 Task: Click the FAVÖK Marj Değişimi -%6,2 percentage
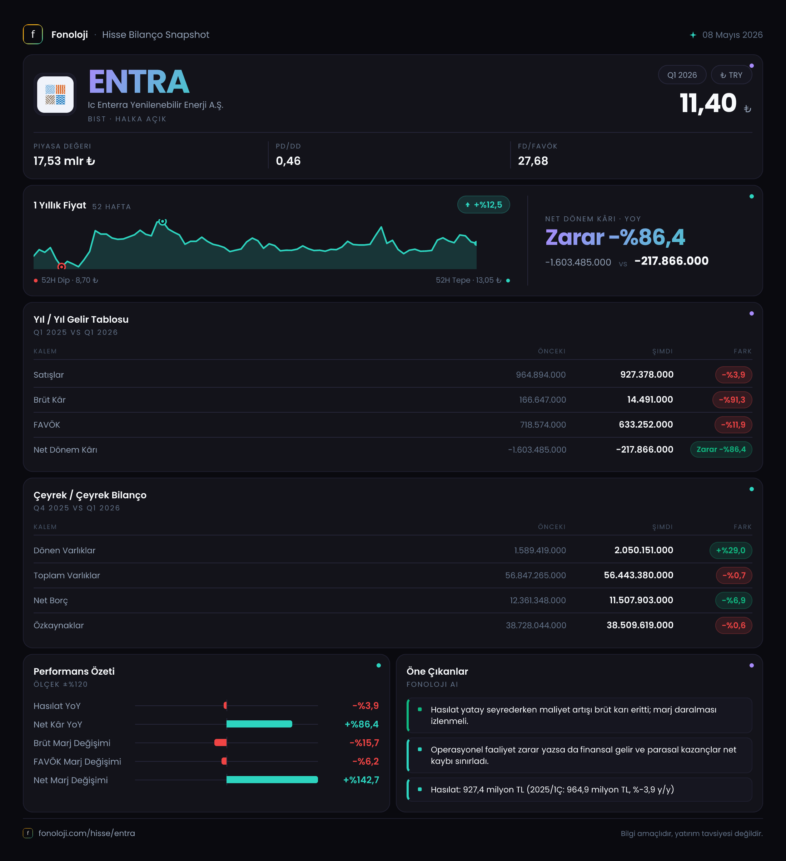pos(365,761)
